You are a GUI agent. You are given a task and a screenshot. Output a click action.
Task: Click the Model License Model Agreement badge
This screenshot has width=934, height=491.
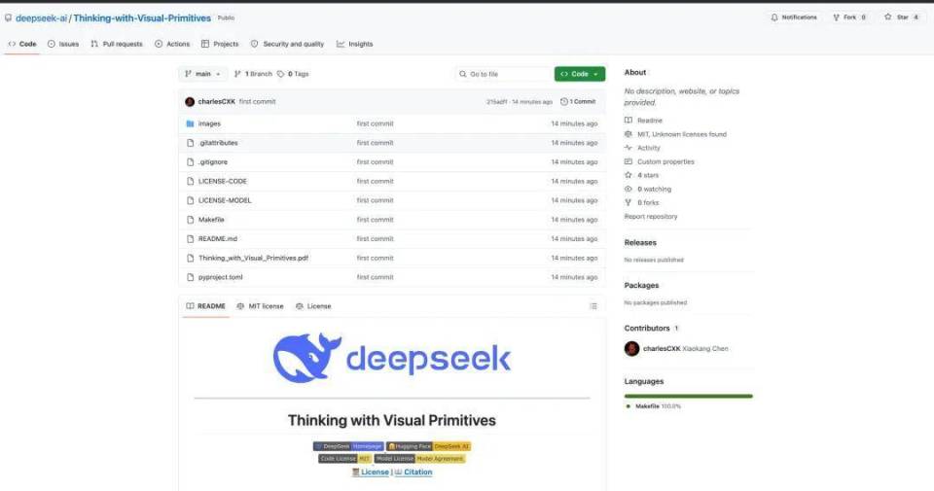pos(419,459)
